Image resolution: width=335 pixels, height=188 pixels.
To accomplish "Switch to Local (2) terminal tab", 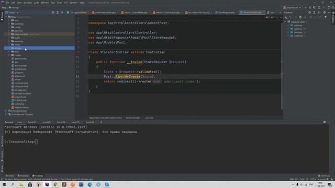I will tap(32, 122).
